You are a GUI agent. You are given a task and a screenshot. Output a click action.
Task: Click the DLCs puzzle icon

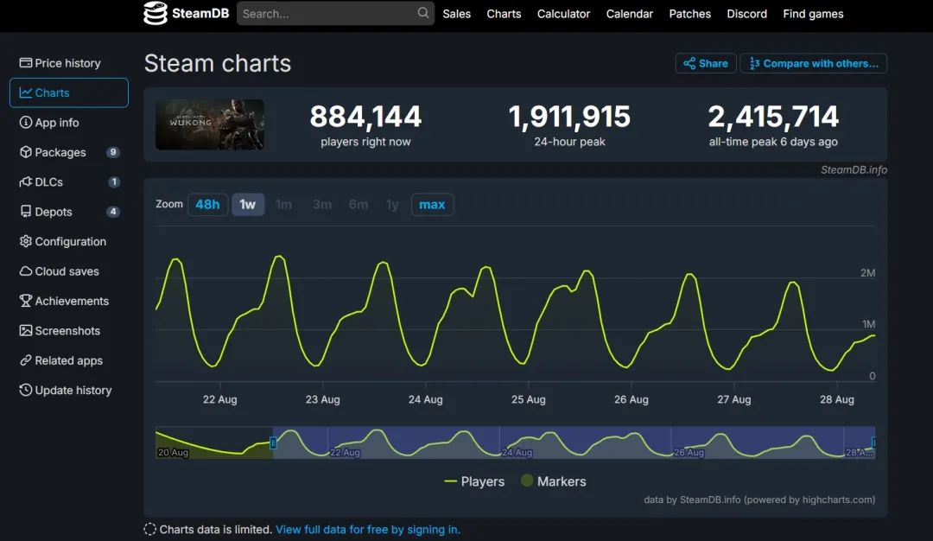click(26, 181)
